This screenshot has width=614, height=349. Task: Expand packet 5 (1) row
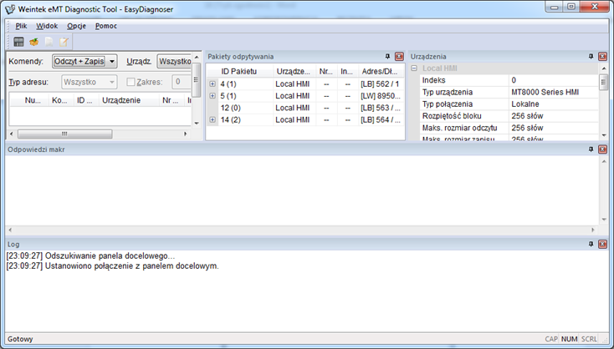pyautogui.click(x=212, y=96)
